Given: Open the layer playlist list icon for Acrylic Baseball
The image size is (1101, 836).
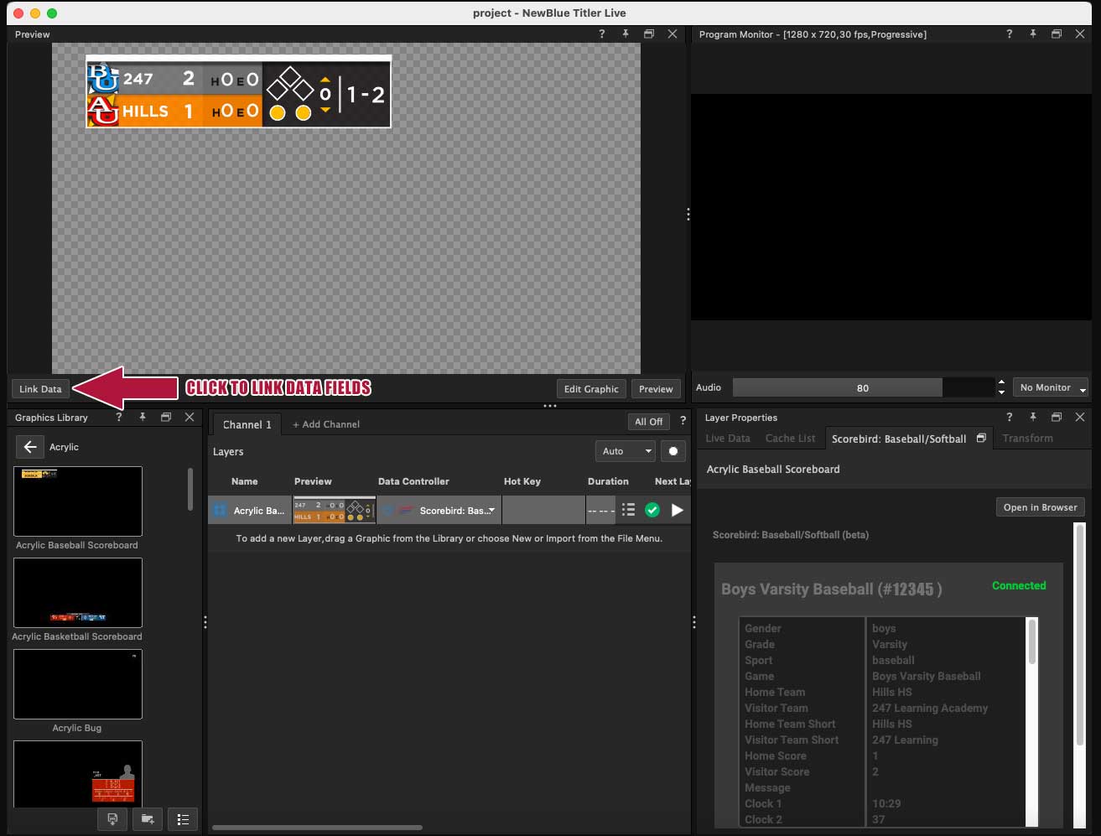Looking at the screenshot, I should (628, 510).
